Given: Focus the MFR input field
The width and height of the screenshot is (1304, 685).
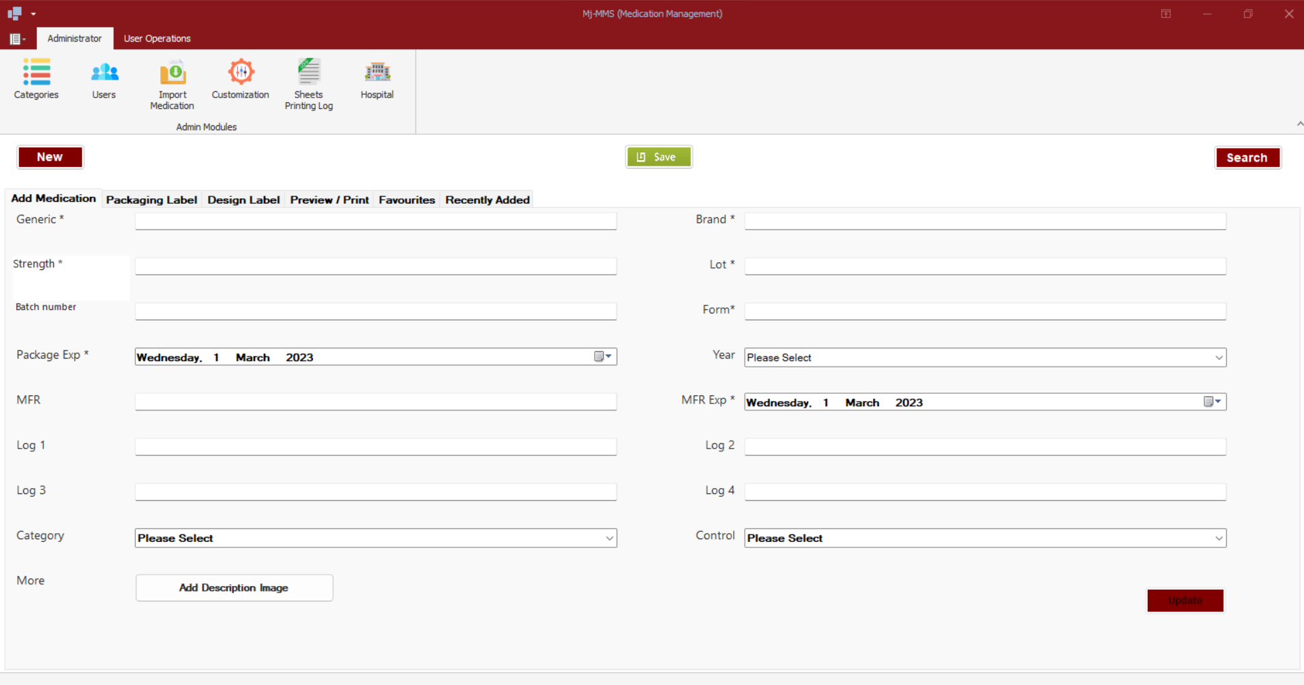Looking at the screenshot, I should 376,401.
